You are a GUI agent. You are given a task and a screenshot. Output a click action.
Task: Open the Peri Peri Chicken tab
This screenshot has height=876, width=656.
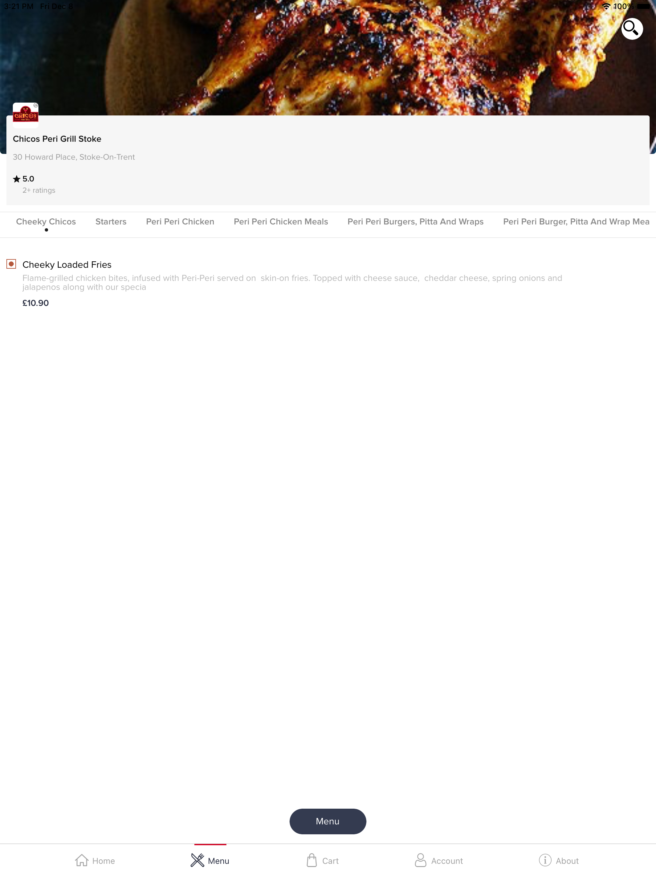click(180, 222)
